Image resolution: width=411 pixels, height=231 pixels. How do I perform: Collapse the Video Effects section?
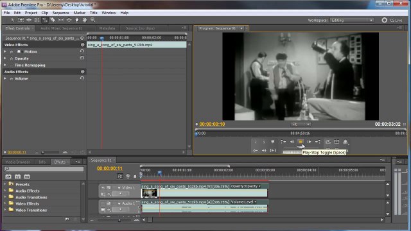83,45
